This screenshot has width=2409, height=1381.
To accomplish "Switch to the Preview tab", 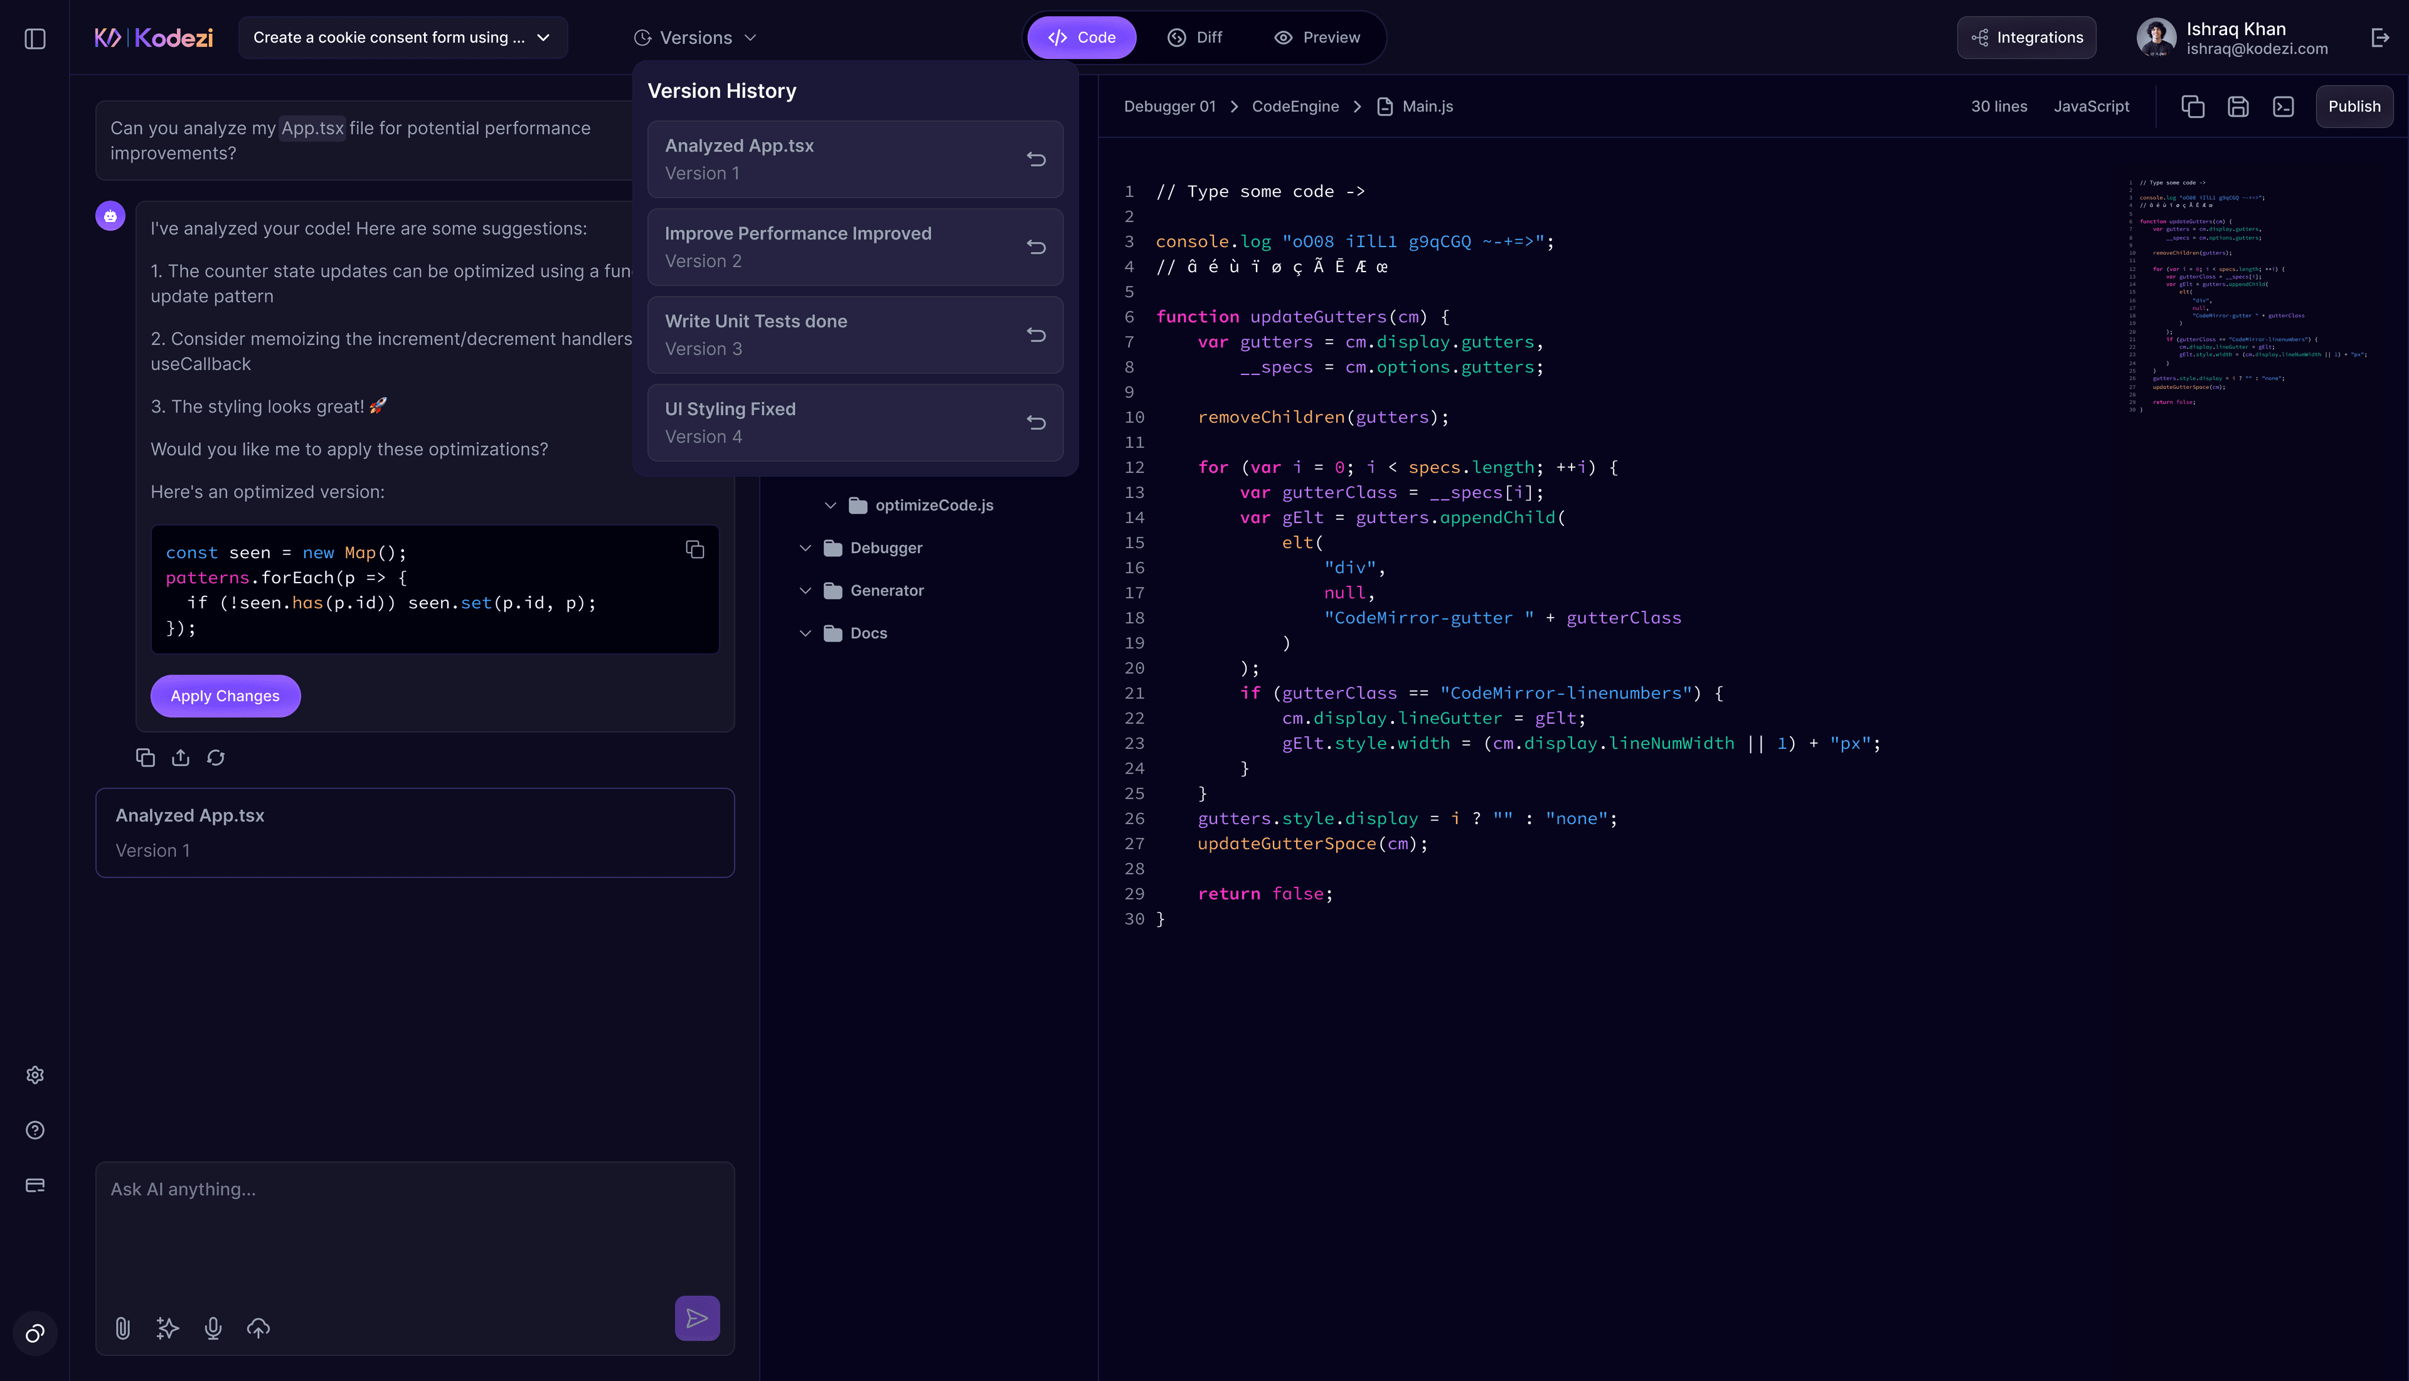I will 1317,38.
